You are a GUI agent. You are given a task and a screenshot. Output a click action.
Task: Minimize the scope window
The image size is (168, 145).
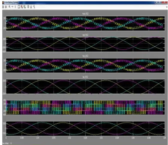point(157,2)
